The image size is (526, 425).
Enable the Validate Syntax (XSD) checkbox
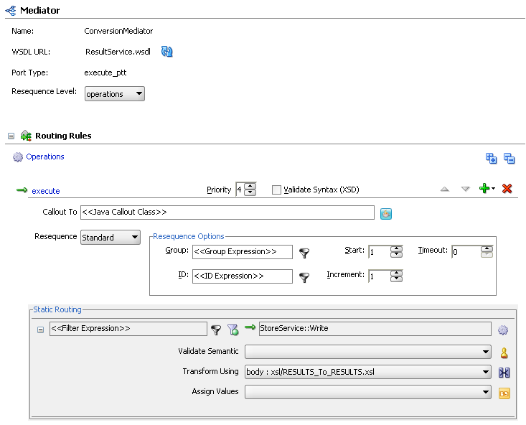(x=276, y=190)
